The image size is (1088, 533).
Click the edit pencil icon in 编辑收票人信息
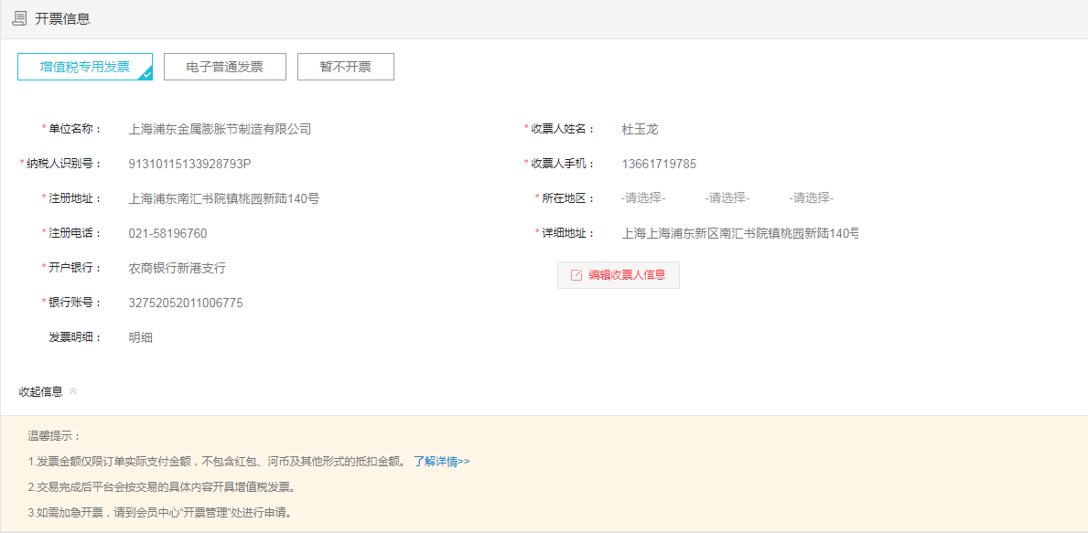coord(576,275)
